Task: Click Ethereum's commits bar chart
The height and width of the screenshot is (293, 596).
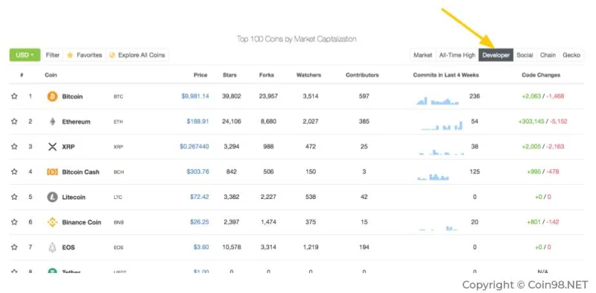Action: point(442,125)
